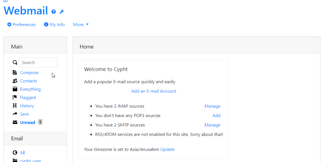
Task: Open the History page
Action: click(27, 106)
